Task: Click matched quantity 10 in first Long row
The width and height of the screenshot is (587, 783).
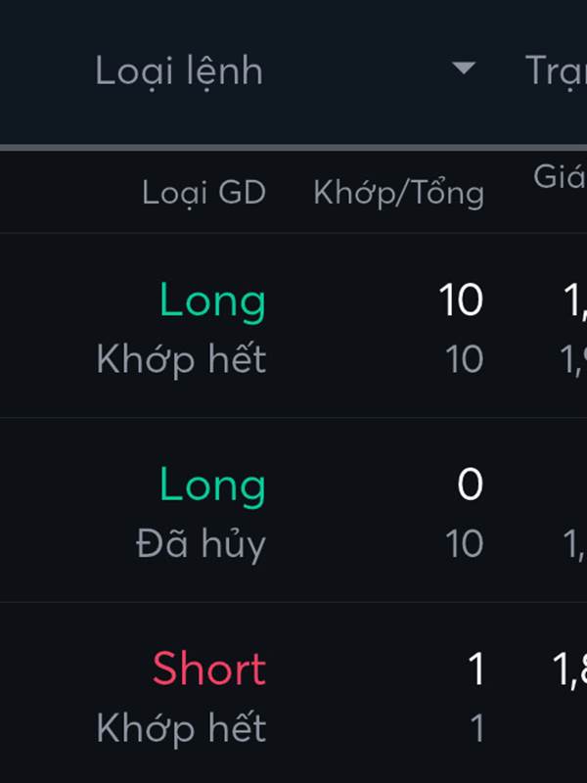Action: [x=460, y=300]
